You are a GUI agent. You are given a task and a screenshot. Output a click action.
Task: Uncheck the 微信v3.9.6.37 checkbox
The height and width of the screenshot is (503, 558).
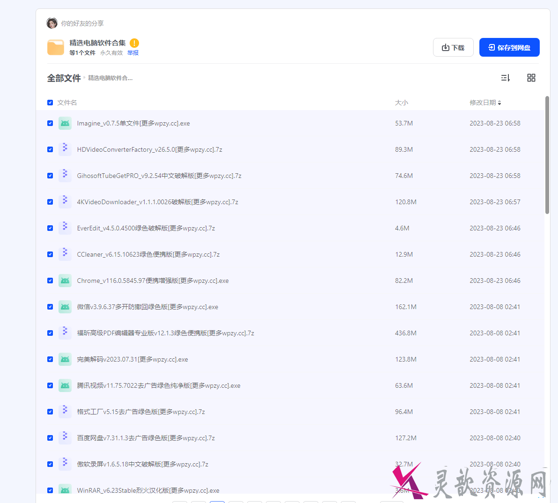point(50,307)
